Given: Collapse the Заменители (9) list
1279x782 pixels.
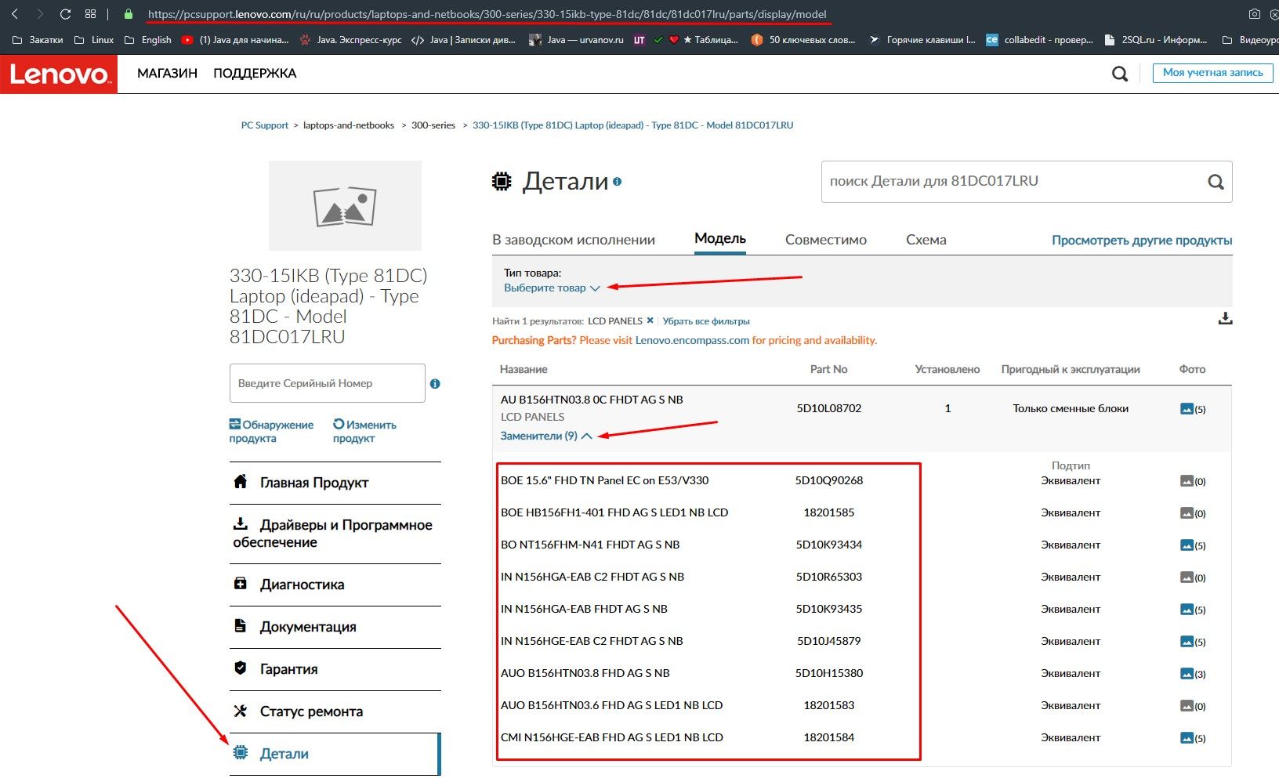Looking at the screenshot, I should point(546,436).
